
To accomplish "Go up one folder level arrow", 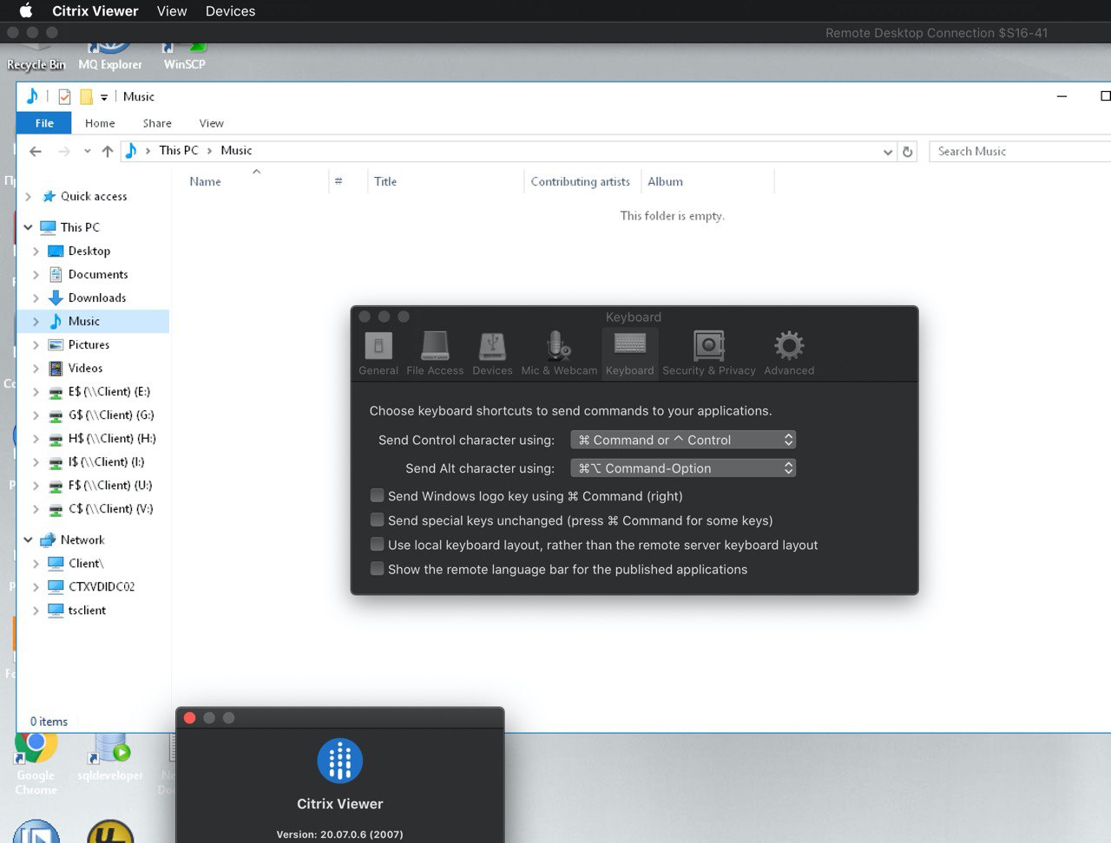I will pos(108,151).
